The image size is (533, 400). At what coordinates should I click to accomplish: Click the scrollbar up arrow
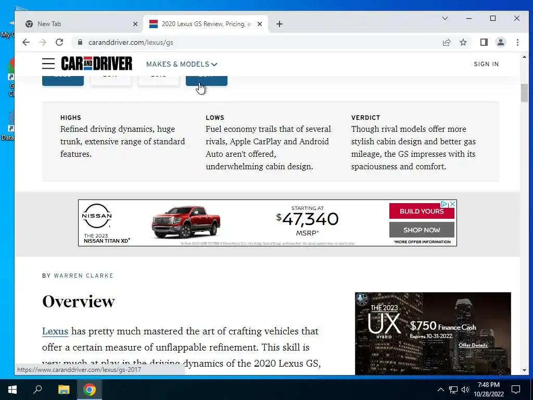point(524,57)
